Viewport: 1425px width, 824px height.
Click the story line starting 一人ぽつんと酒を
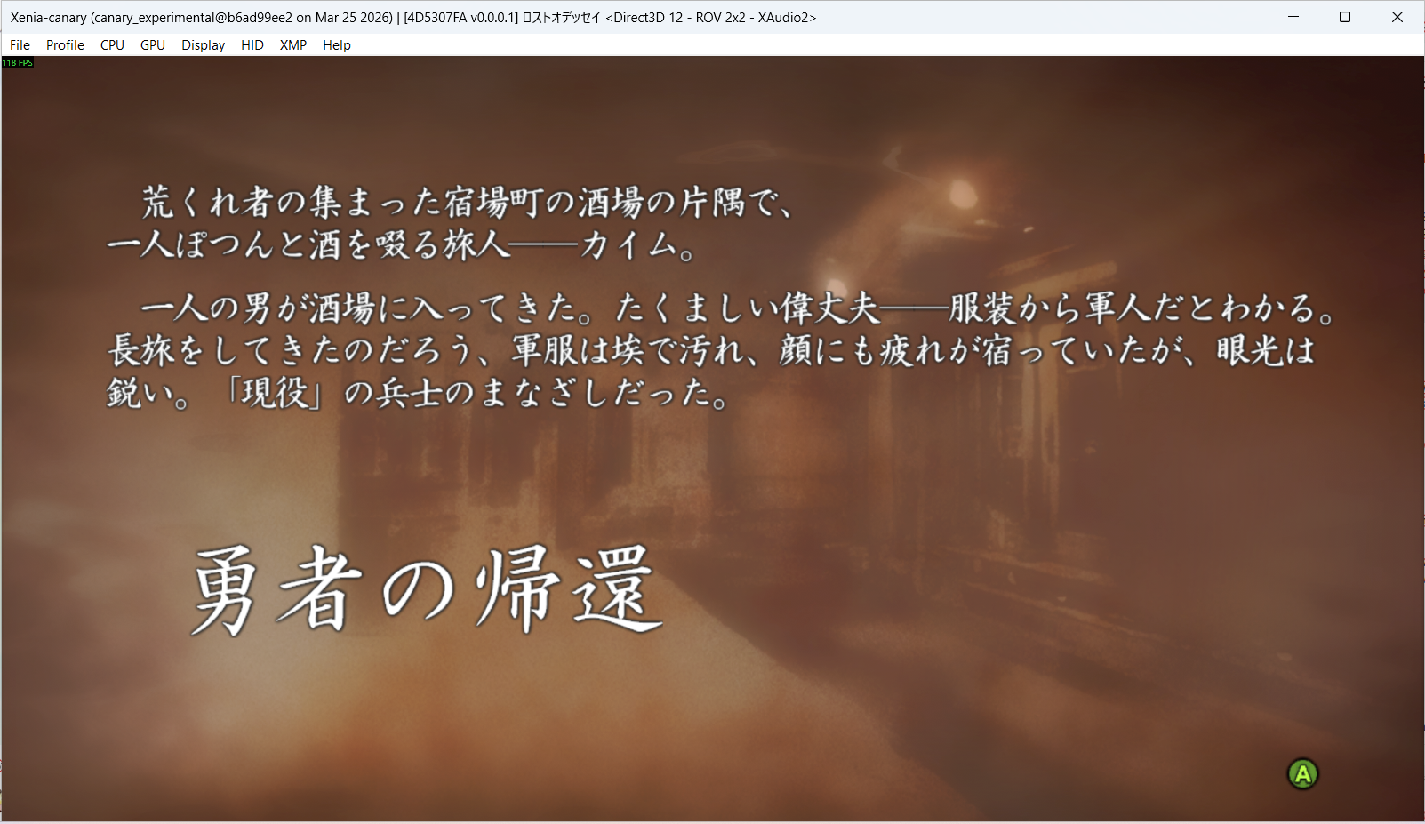[x=401, y=244]
